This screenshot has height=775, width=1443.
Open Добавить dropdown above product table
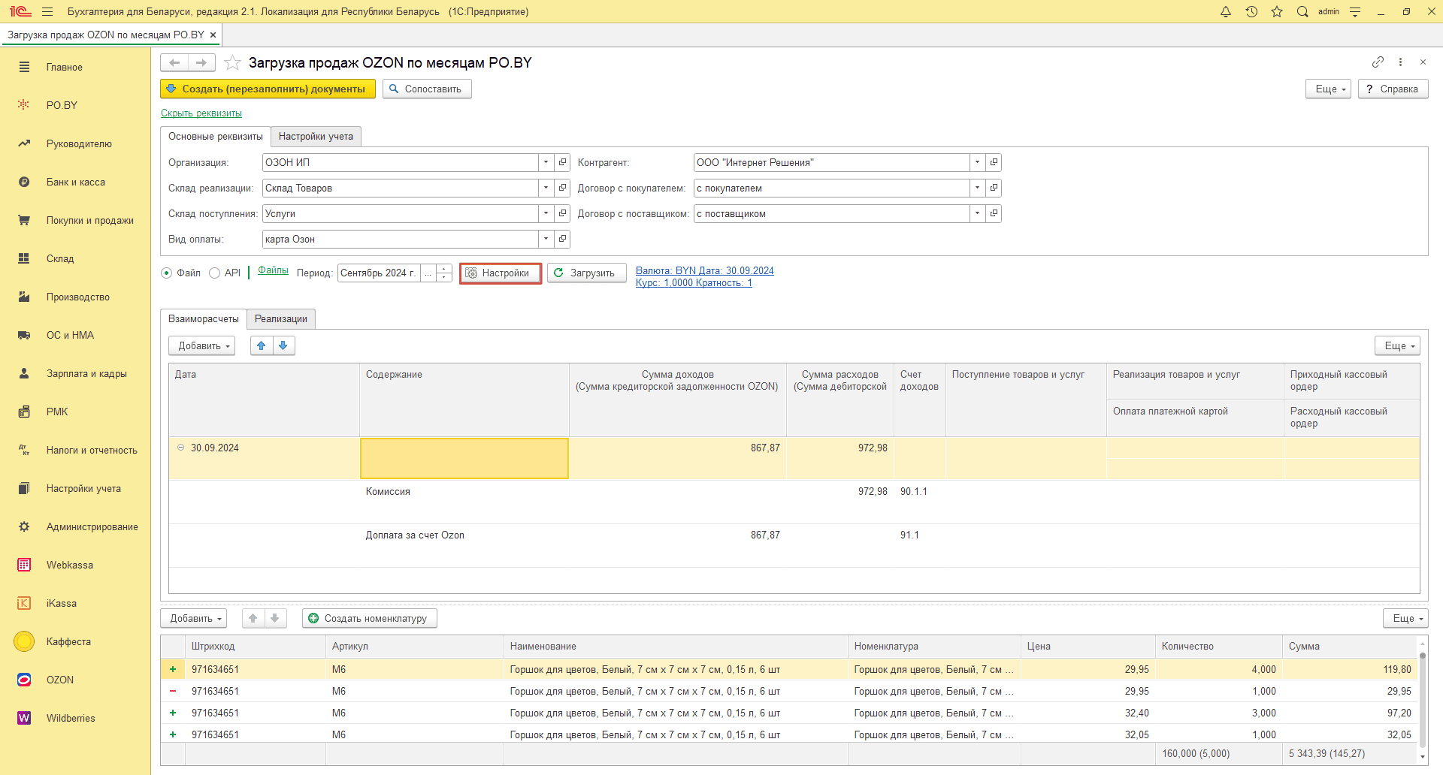pyautogui.click(x=194, y=618)
